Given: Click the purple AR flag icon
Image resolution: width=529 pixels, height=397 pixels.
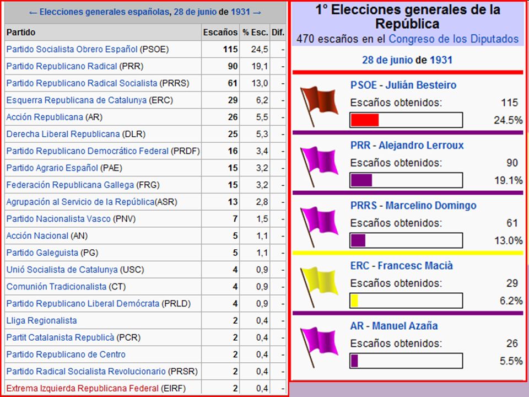Looking at the screenshot, I should tap(319, 347).
